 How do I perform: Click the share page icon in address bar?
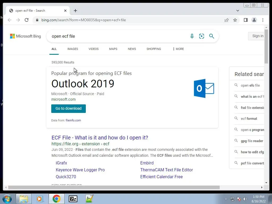click(x=227, y=20)
